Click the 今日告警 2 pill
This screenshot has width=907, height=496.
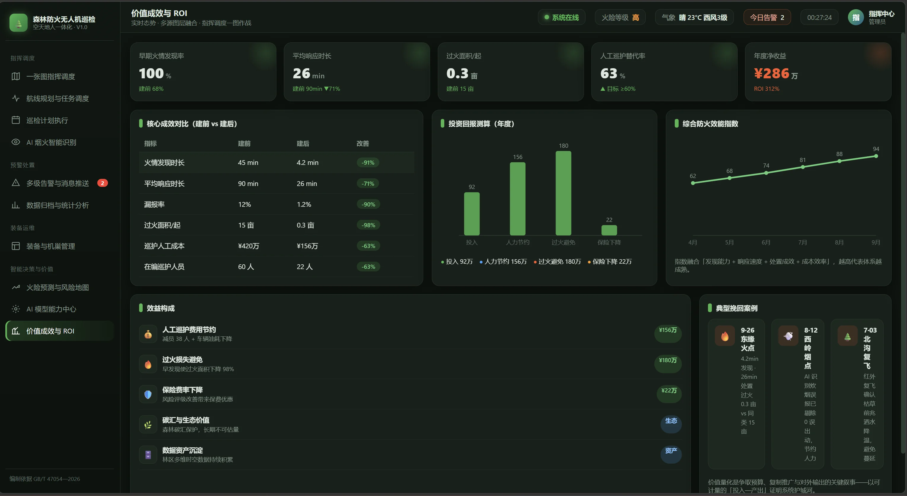767,17
